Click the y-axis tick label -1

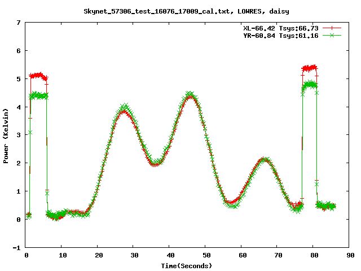[x=16, y=248]
